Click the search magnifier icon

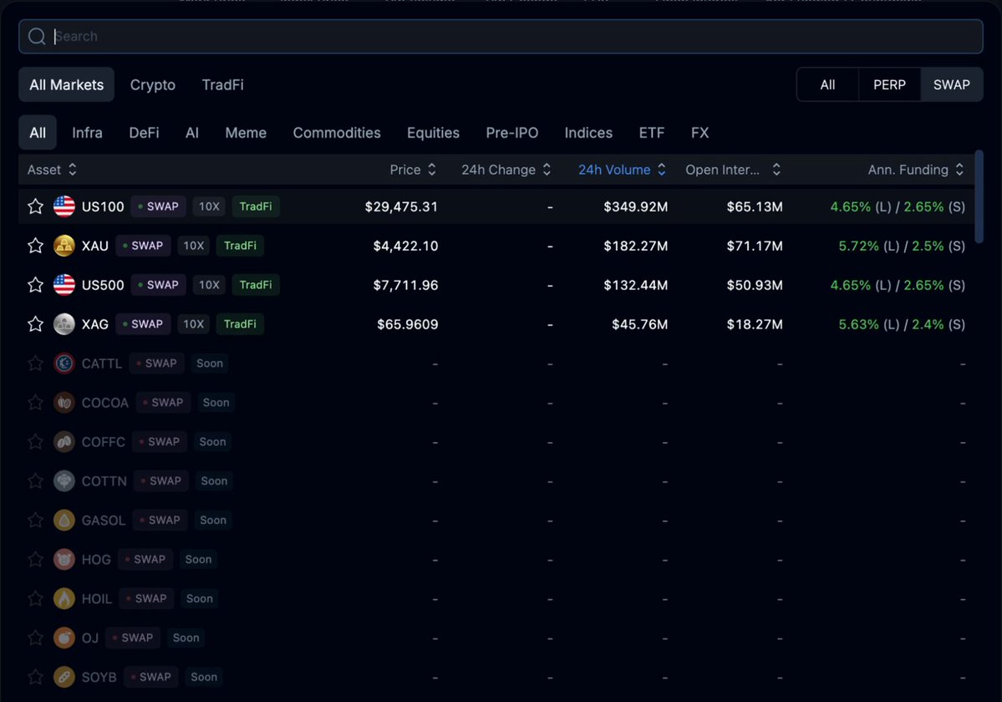pyautogui.click(x=37, y=37)
